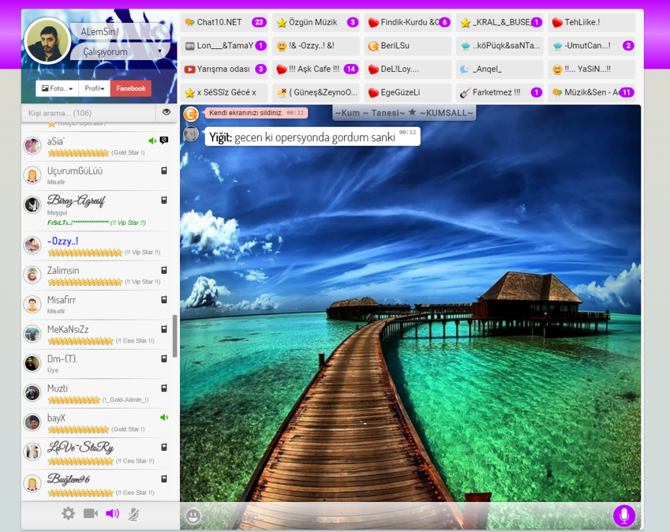Click the video camera icon
The height and width of the screenshot is (532, 670).
coord(90,514)
